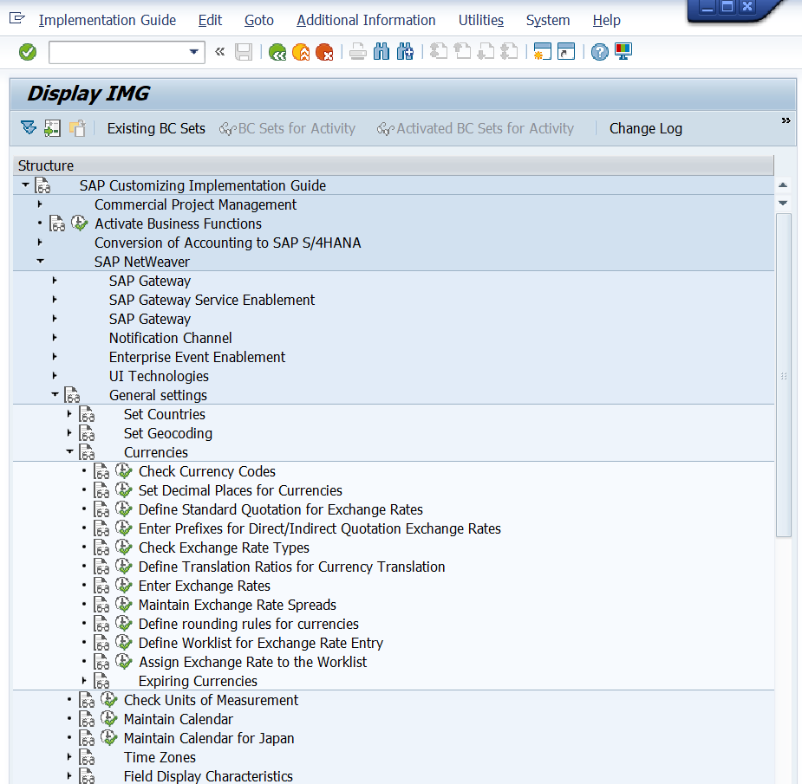Expand the Time Zones node
The width and height of the screenshot is (802, 784).
(x=69, y=756)
